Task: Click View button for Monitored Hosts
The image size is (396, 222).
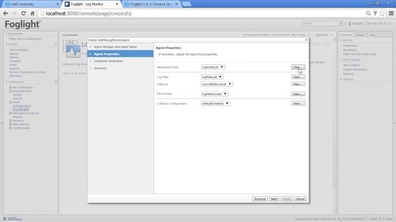Action: [298, 67]
